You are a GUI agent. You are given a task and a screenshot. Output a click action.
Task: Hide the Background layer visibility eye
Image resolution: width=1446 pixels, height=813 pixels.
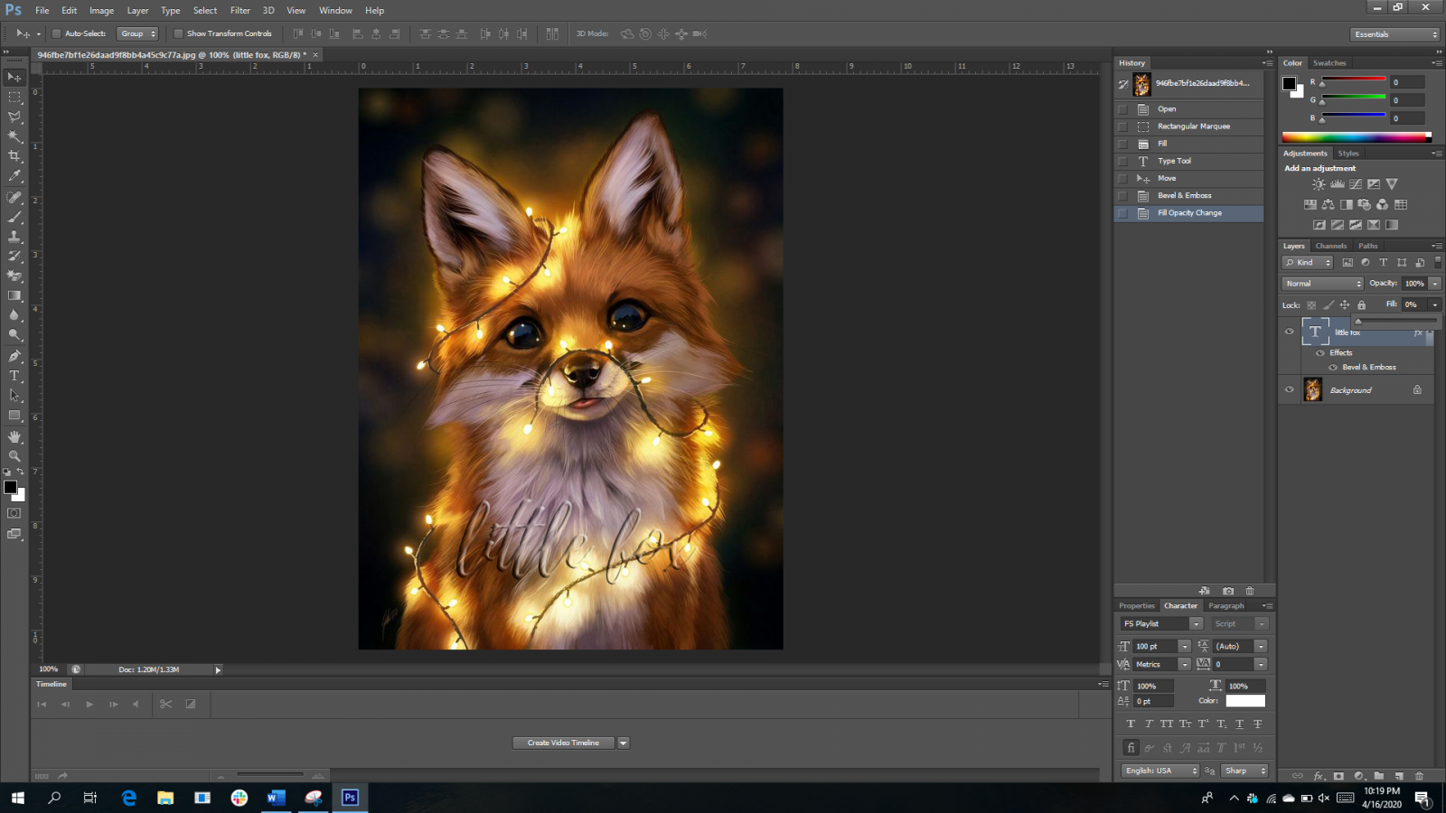tap(1290, 390)
